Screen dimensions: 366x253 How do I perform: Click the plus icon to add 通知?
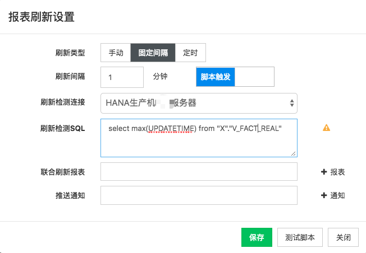(324, 195)
